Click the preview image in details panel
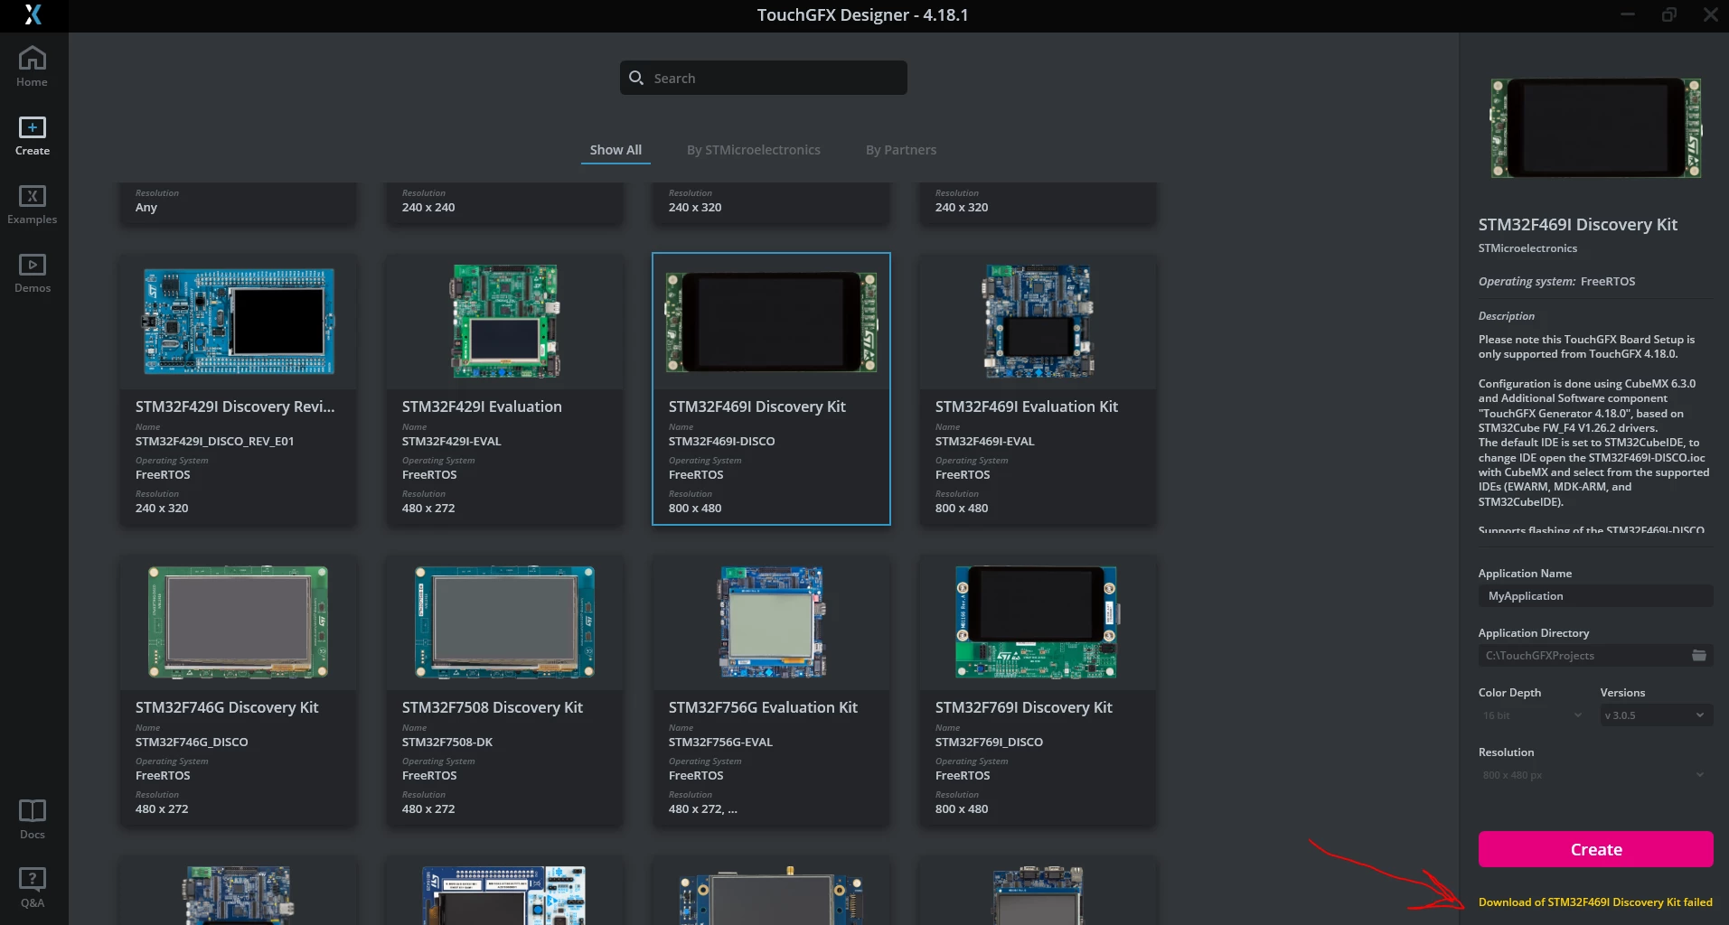This screenshot has height=925, width=1729. coord(1596,128)
